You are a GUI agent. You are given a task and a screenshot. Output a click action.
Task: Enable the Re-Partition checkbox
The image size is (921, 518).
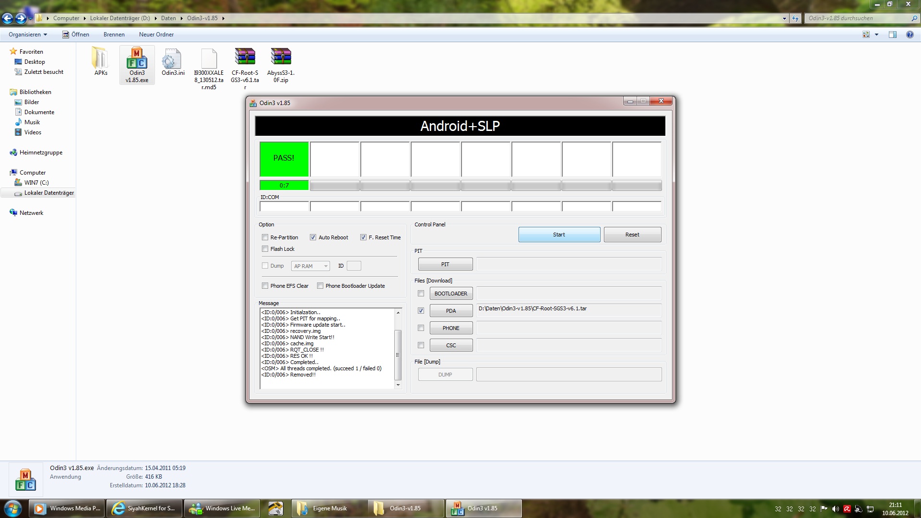pos(265,237)
